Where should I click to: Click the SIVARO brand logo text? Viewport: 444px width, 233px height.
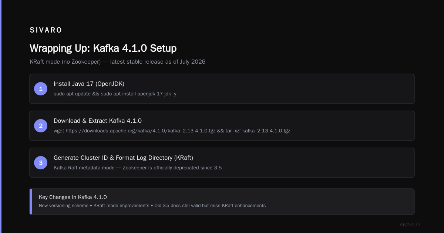click(46, 30)
